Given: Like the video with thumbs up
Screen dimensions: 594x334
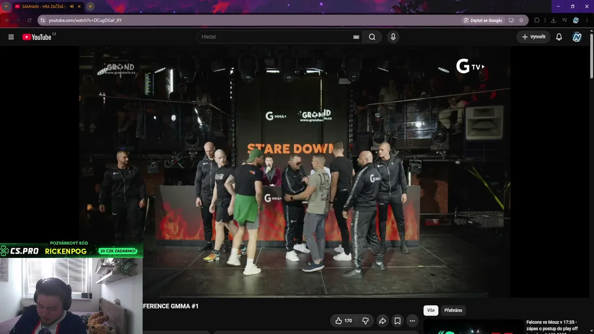Looking at the screenshot, I should click(x=343, y=321).
